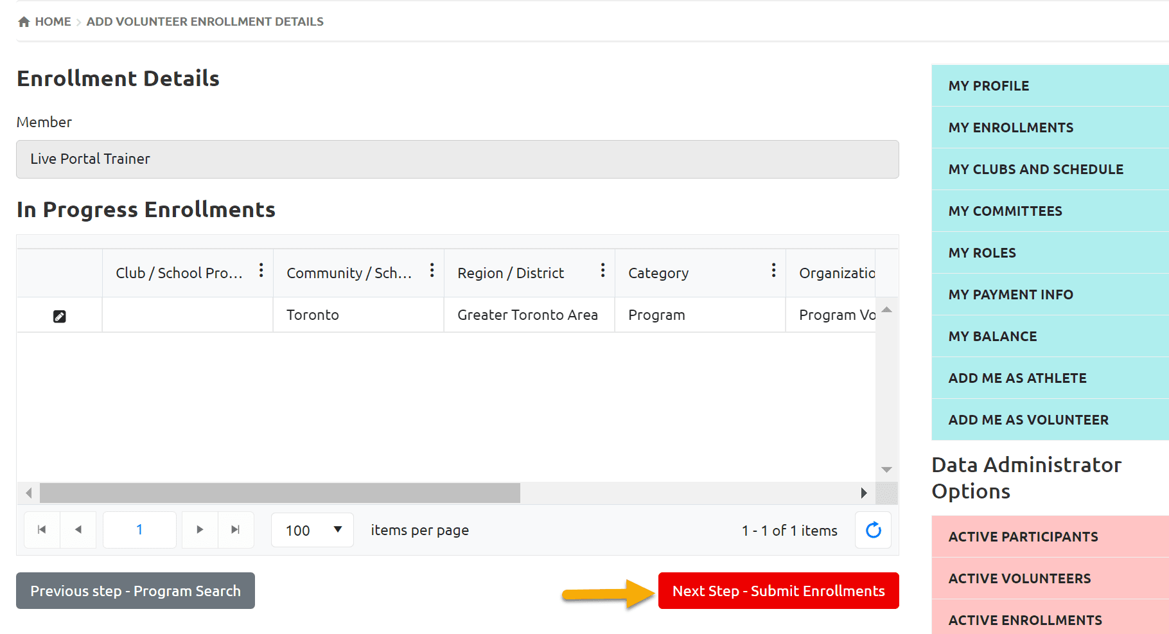Click the '1 - 1 of 1 items' pager text
This screenshot has width=1169, height=634.
(x=789, y=531)
